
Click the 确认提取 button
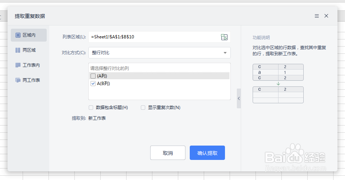pyautogui.click(x=207, y=153)
